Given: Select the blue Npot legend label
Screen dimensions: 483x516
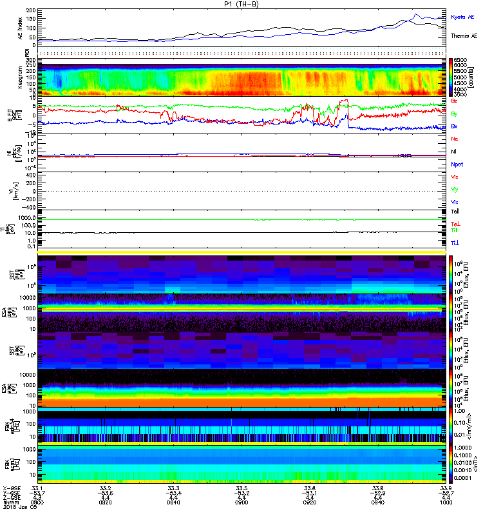Looking at the screenshot, I should tap(457, 164).
